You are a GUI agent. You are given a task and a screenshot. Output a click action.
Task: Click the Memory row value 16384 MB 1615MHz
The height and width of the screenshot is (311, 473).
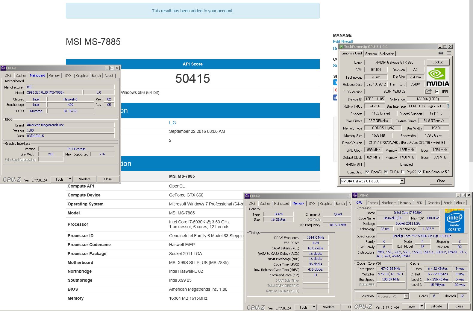[x=188, y=298]
